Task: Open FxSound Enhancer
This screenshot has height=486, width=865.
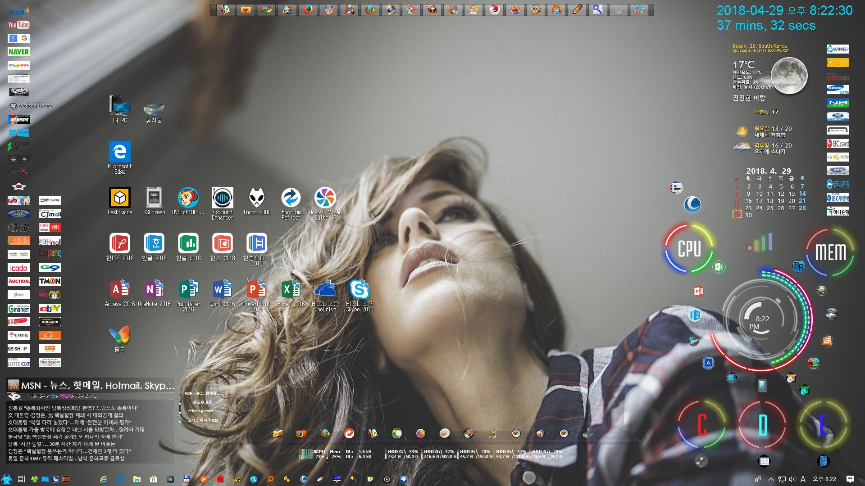Action: [x=223, y=203]
